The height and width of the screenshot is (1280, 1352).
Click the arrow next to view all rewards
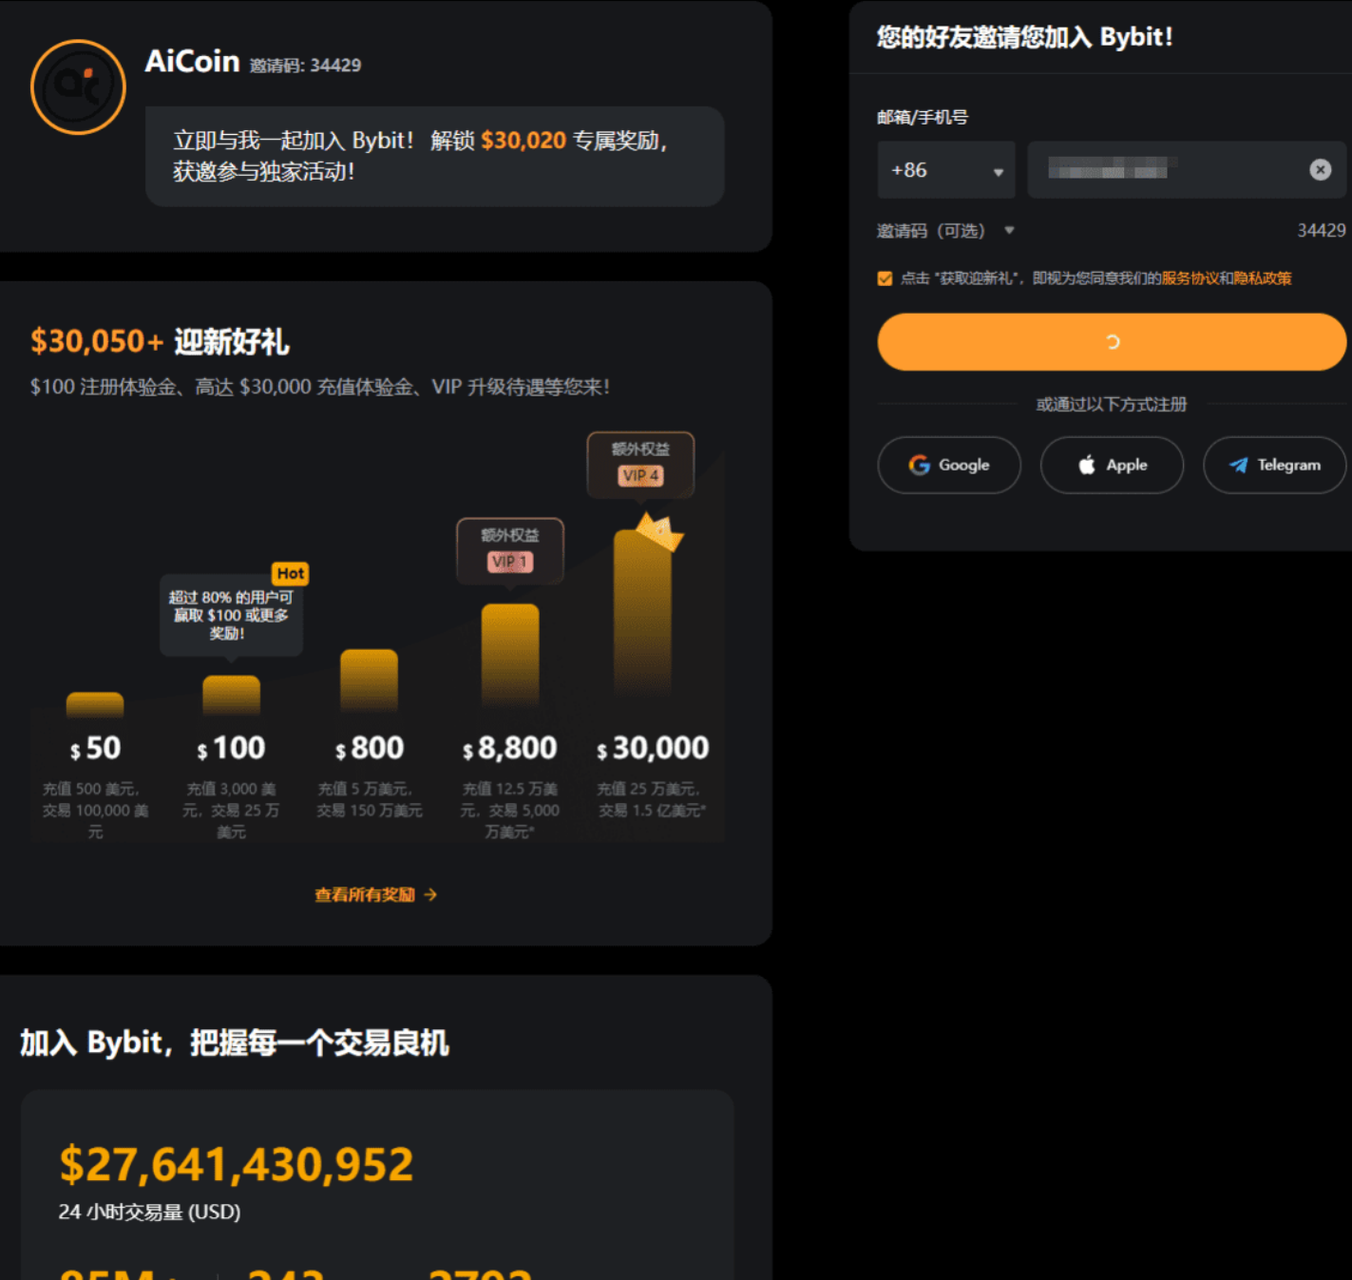[x=430, y=895]
